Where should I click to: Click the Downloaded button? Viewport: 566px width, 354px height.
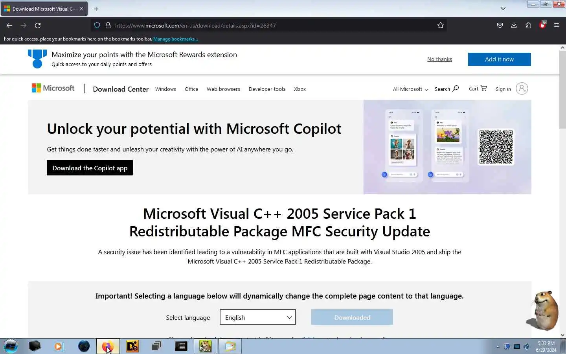tap(352, 317)
